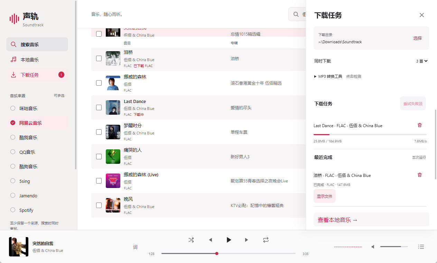
Task: Open the 同时下载 count dropdown
Action: point(422,61)
